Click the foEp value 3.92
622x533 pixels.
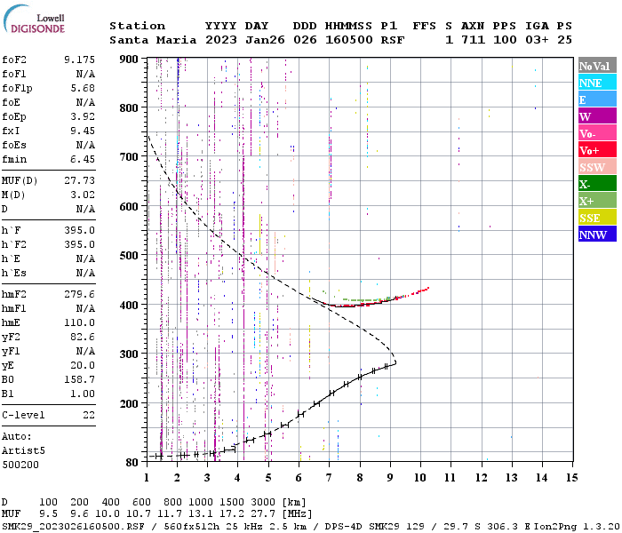click(x=83, y=116)
